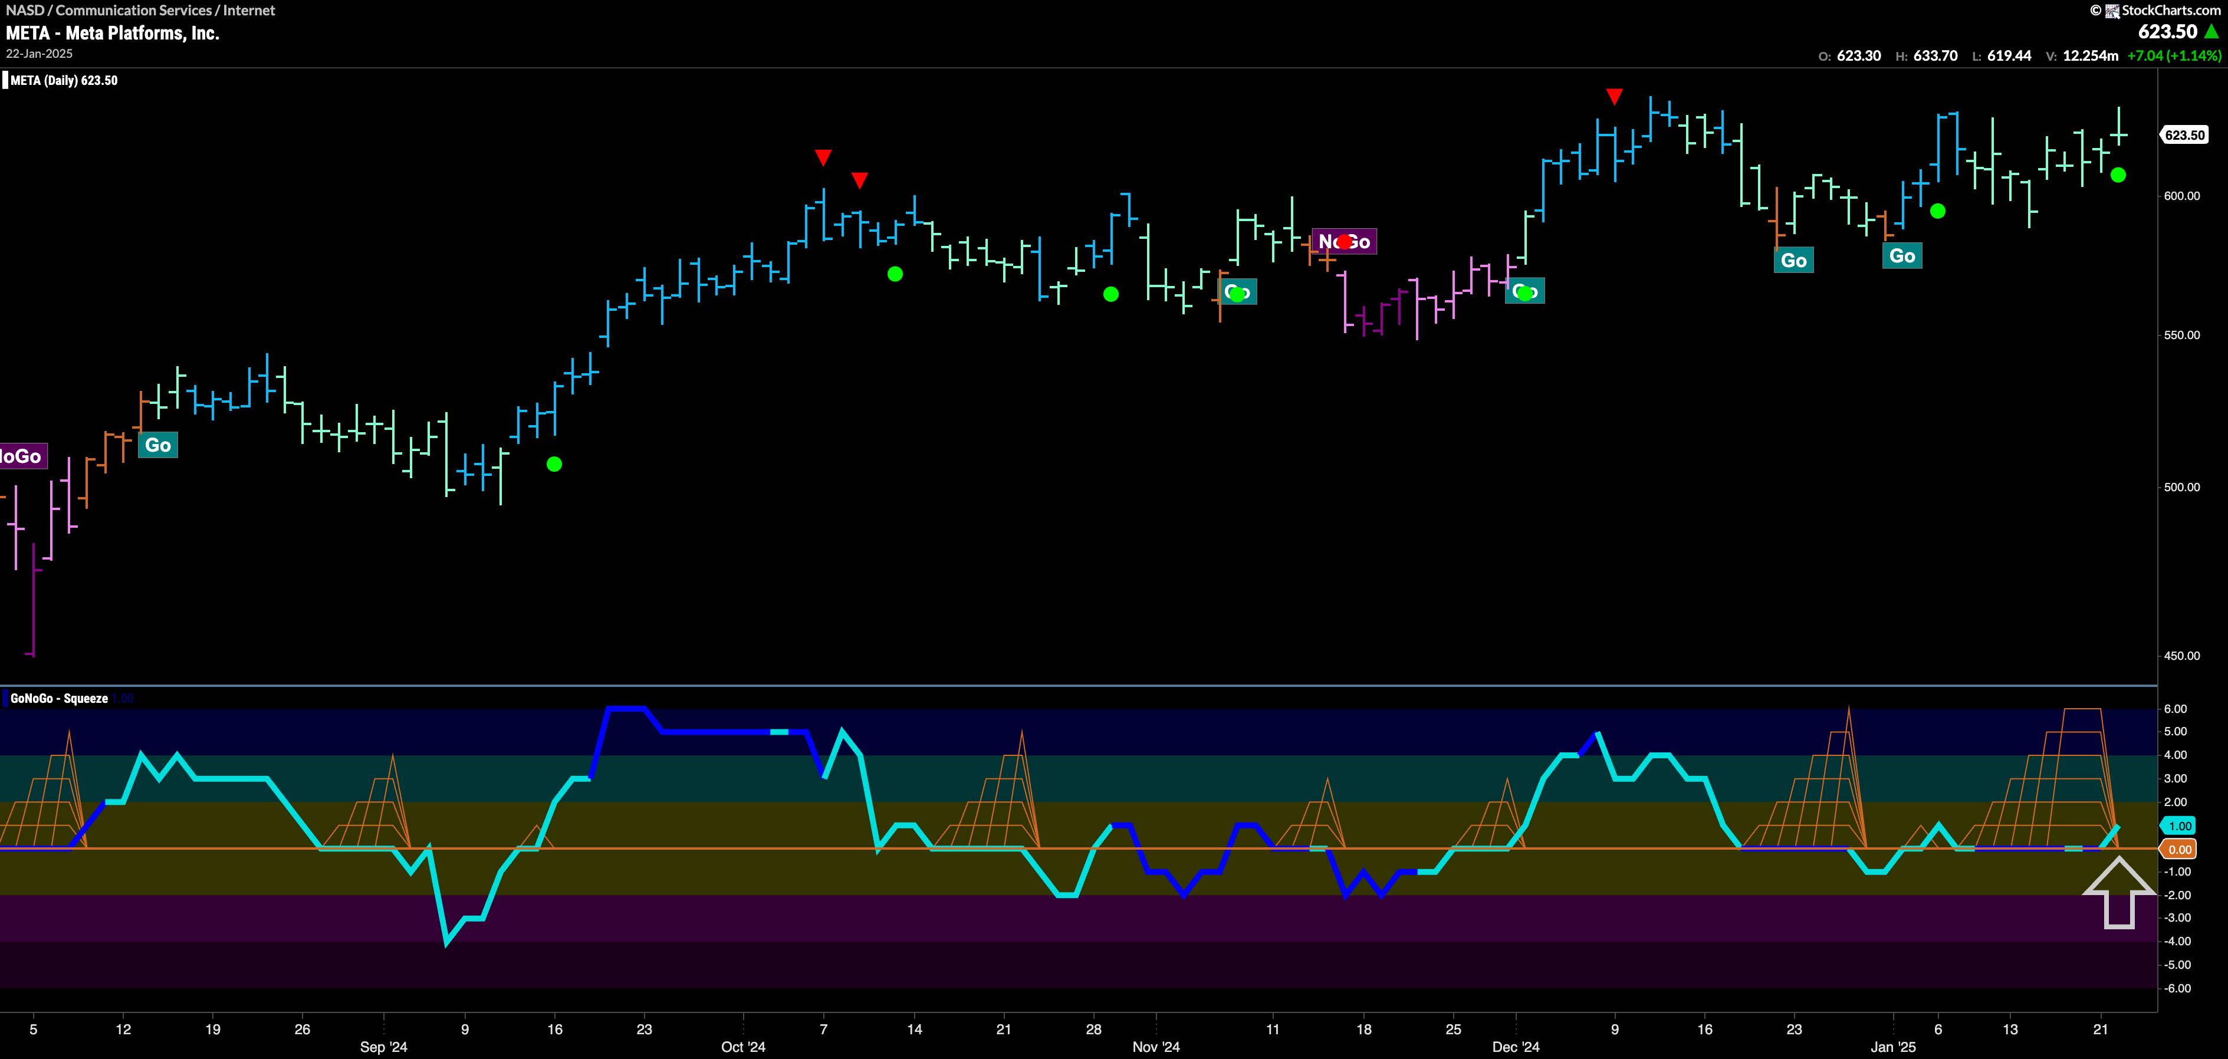Click the GoNoGo - Squeeze panel label
Screen dimensions: 2228x1059
click(59, 699)
